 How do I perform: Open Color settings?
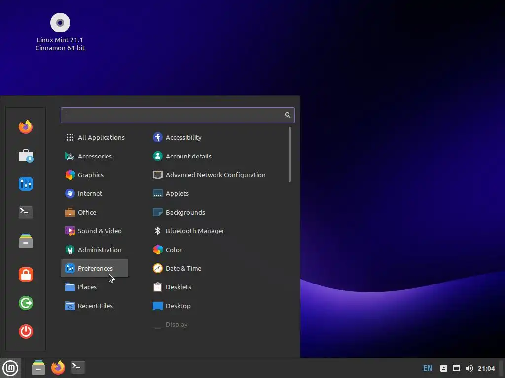(218, 250)
